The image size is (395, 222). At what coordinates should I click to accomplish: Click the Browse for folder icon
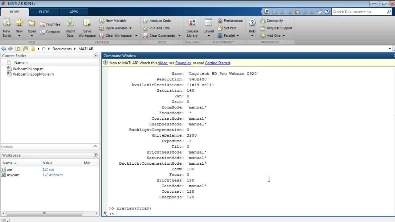pos(25,49)
